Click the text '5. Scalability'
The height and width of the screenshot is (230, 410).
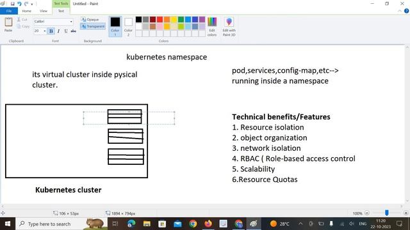(254, 169)
